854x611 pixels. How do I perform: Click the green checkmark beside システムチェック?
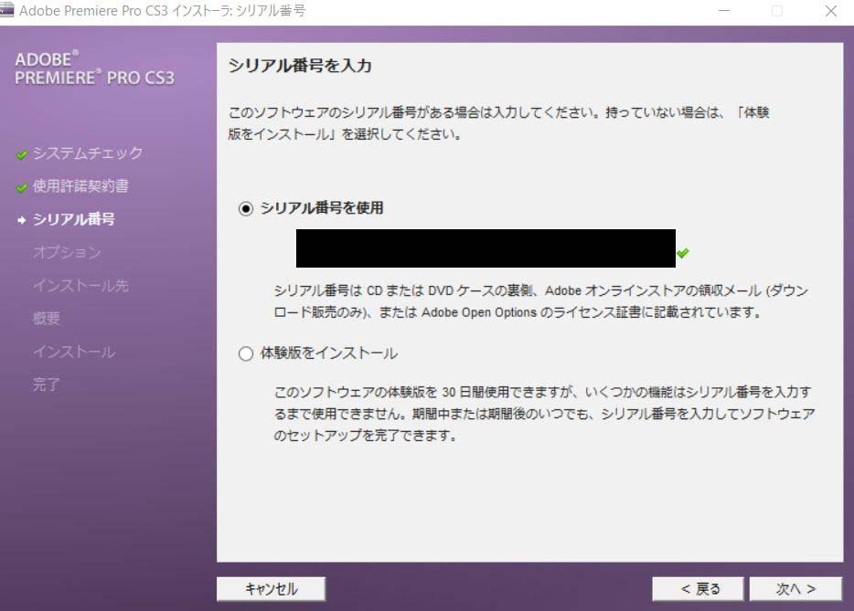[22, 155]
